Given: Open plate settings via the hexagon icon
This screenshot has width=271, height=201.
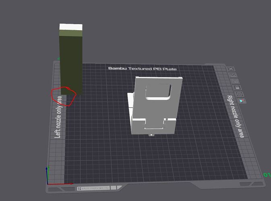Looking at the screenshot, I should point(240,94).
